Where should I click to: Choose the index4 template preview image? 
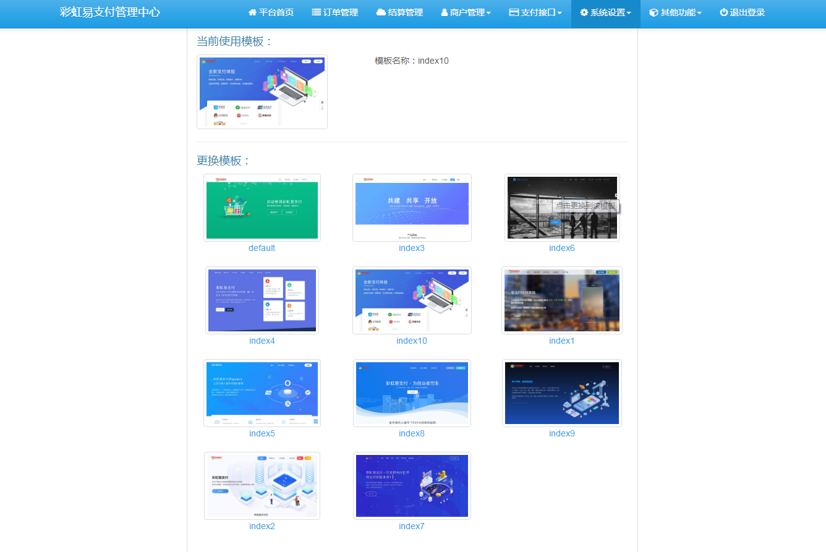262,300
